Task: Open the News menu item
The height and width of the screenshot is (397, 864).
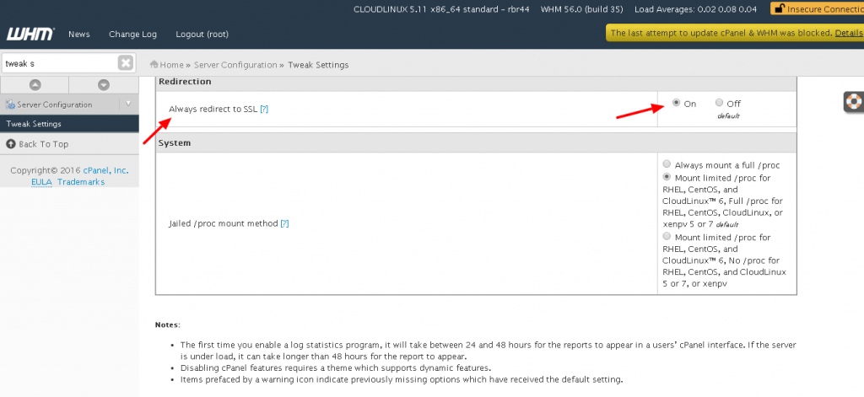Action: [x=78, y=35]
